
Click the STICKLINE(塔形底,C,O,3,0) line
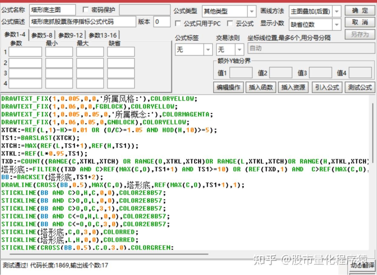70,232
